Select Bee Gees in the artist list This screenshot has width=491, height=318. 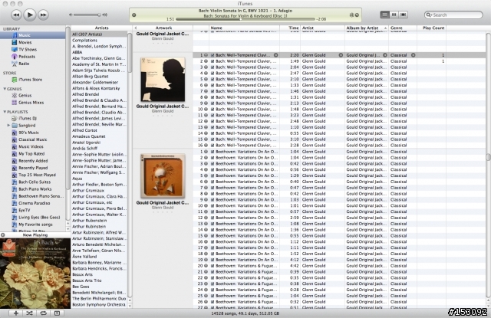coord(99,287)
